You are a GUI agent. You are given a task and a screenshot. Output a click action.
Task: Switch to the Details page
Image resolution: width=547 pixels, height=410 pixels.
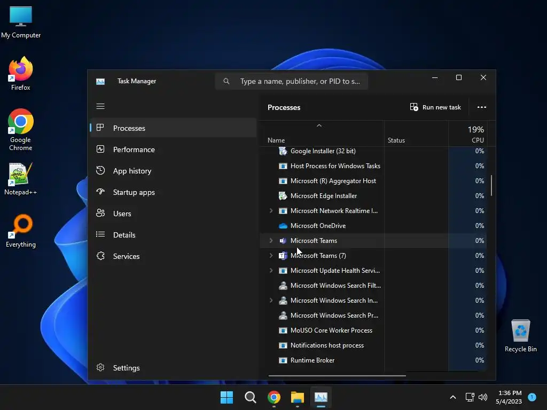pyautogui.click(x=173, y=235)
